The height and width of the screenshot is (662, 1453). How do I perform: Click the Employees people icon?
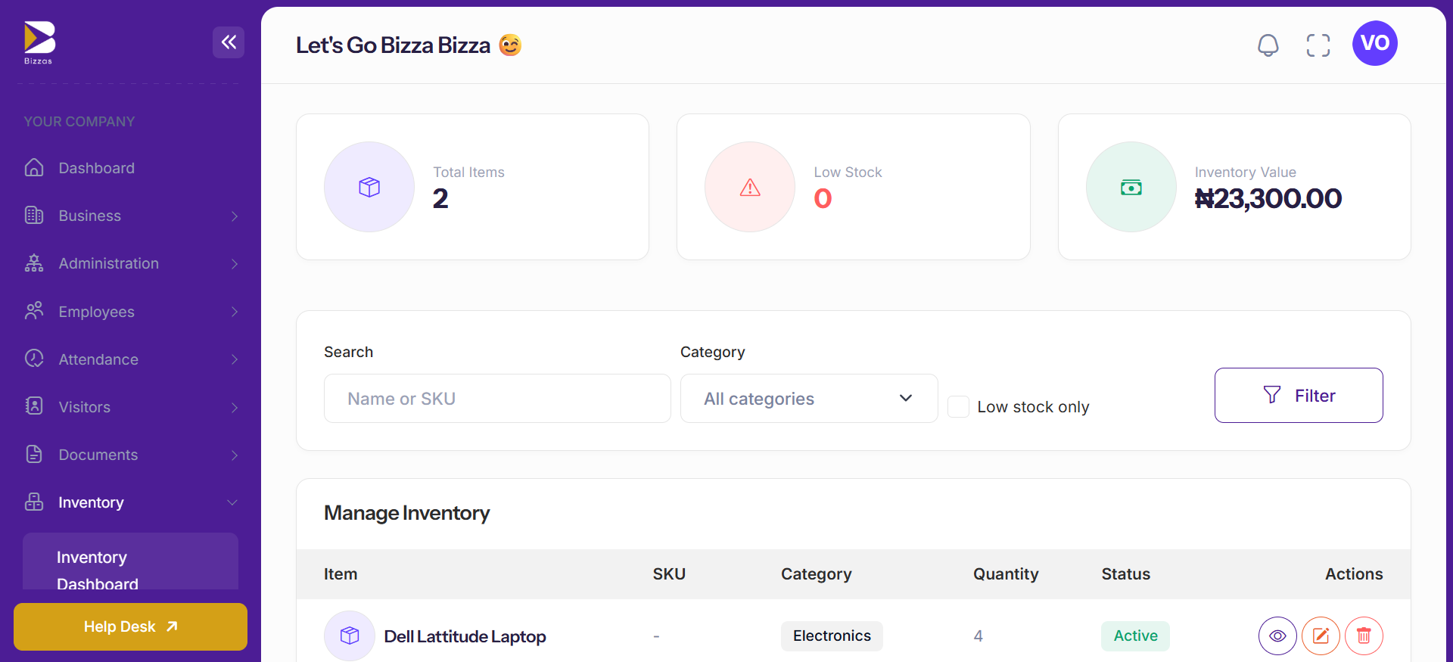pos(34,311)
